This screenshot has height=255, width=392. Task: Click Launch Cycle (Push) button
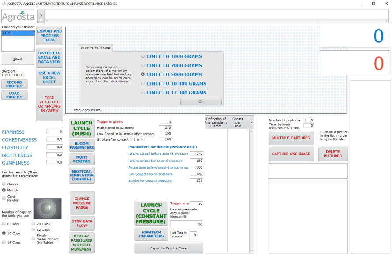click(x=82, y=128)
